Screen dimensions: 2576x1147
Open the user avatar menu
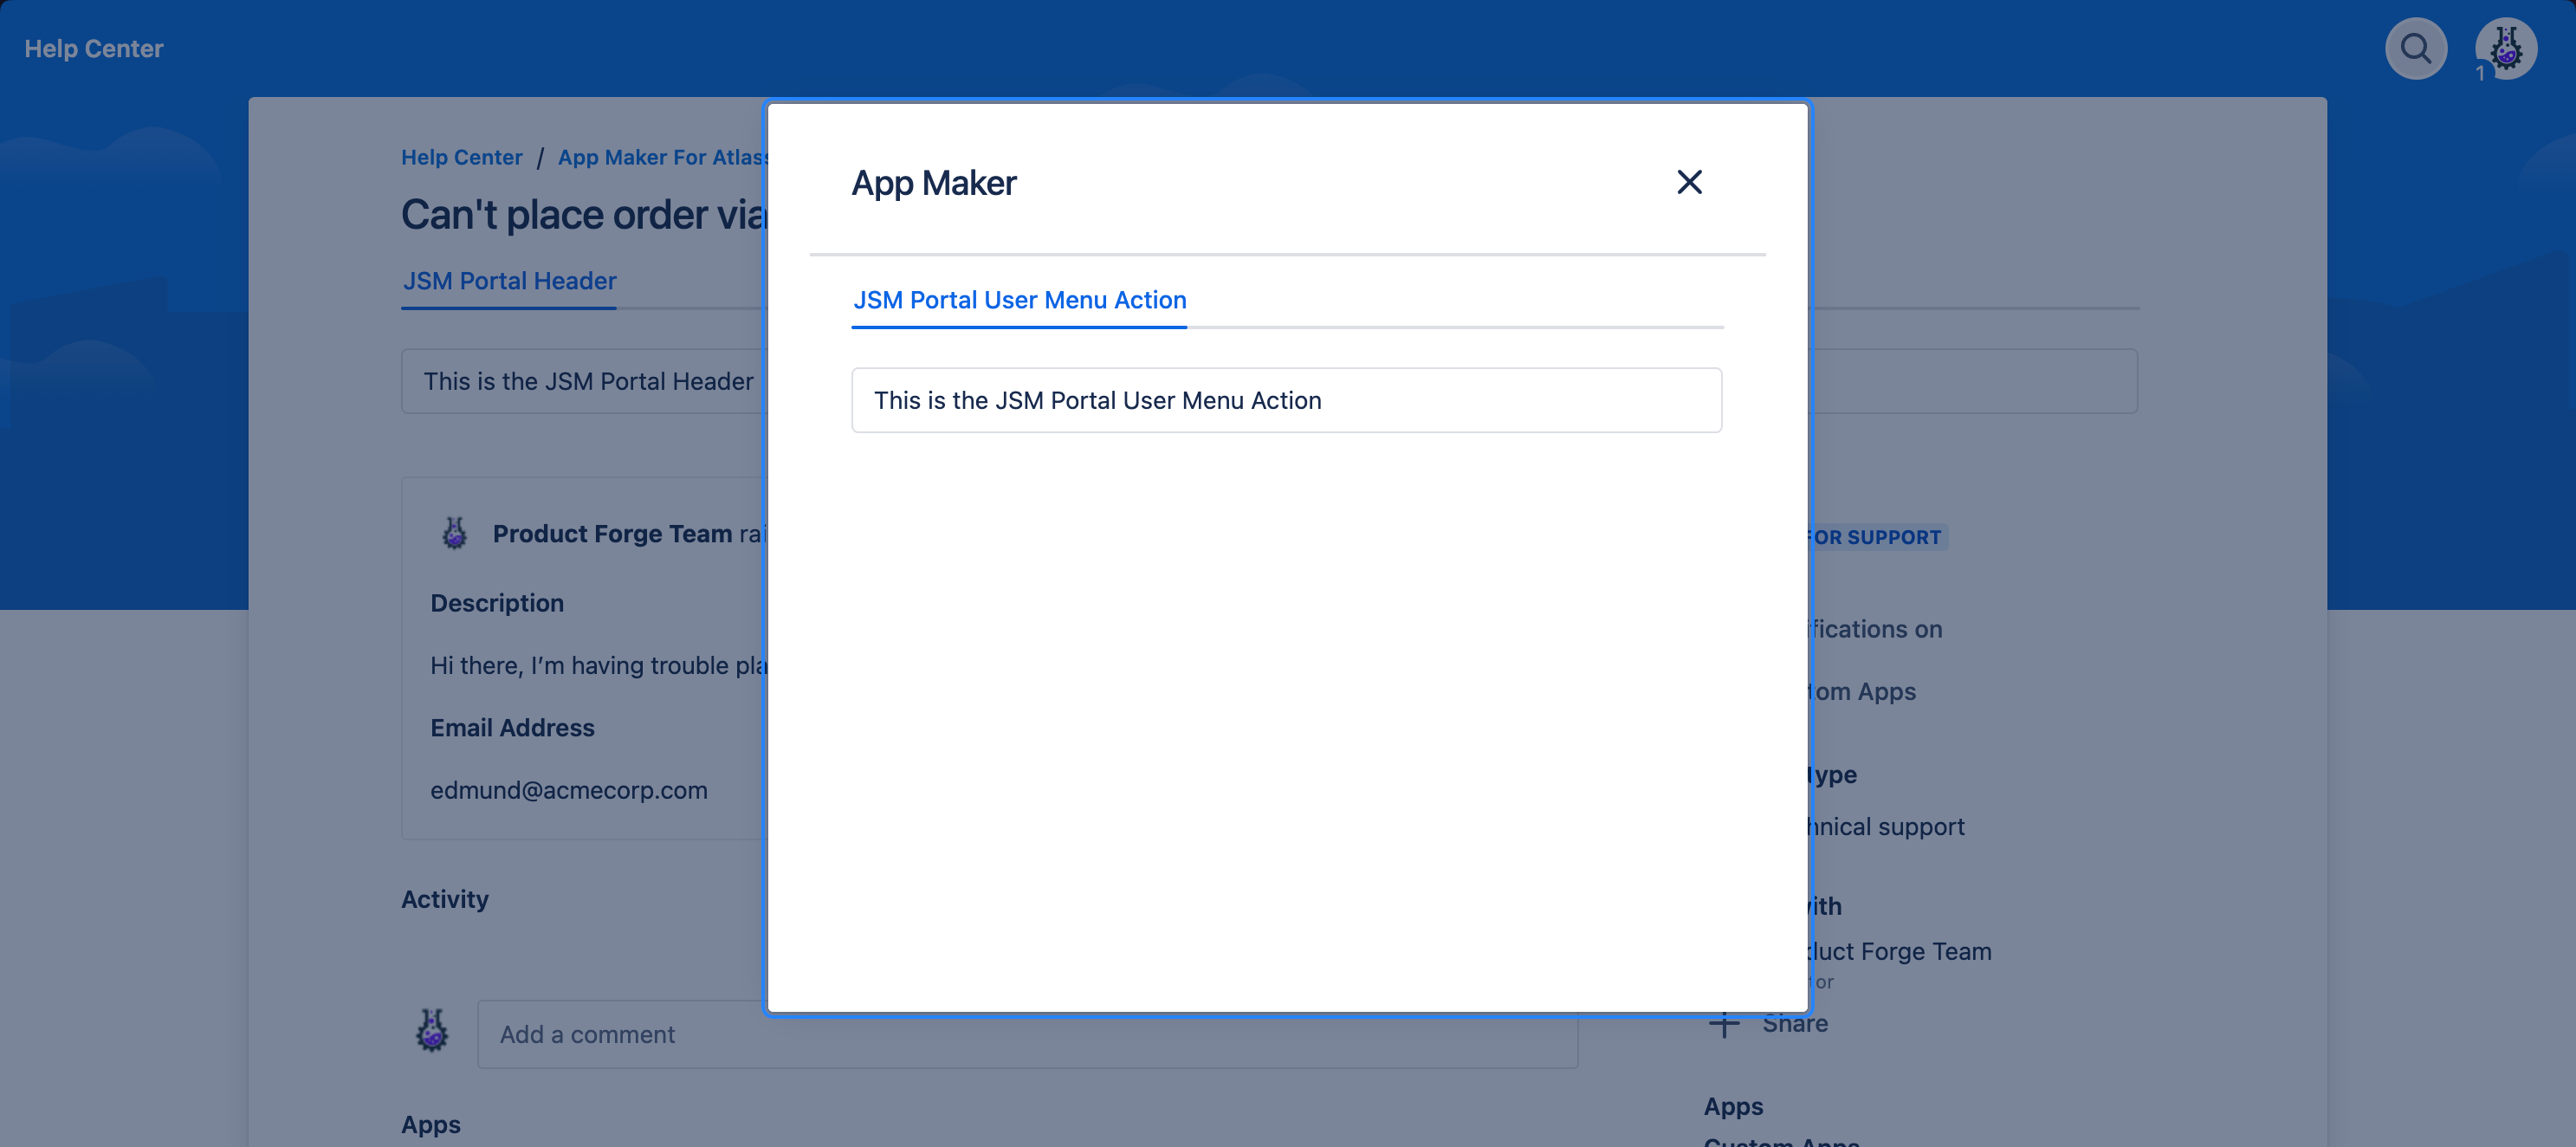(2506, 48)
